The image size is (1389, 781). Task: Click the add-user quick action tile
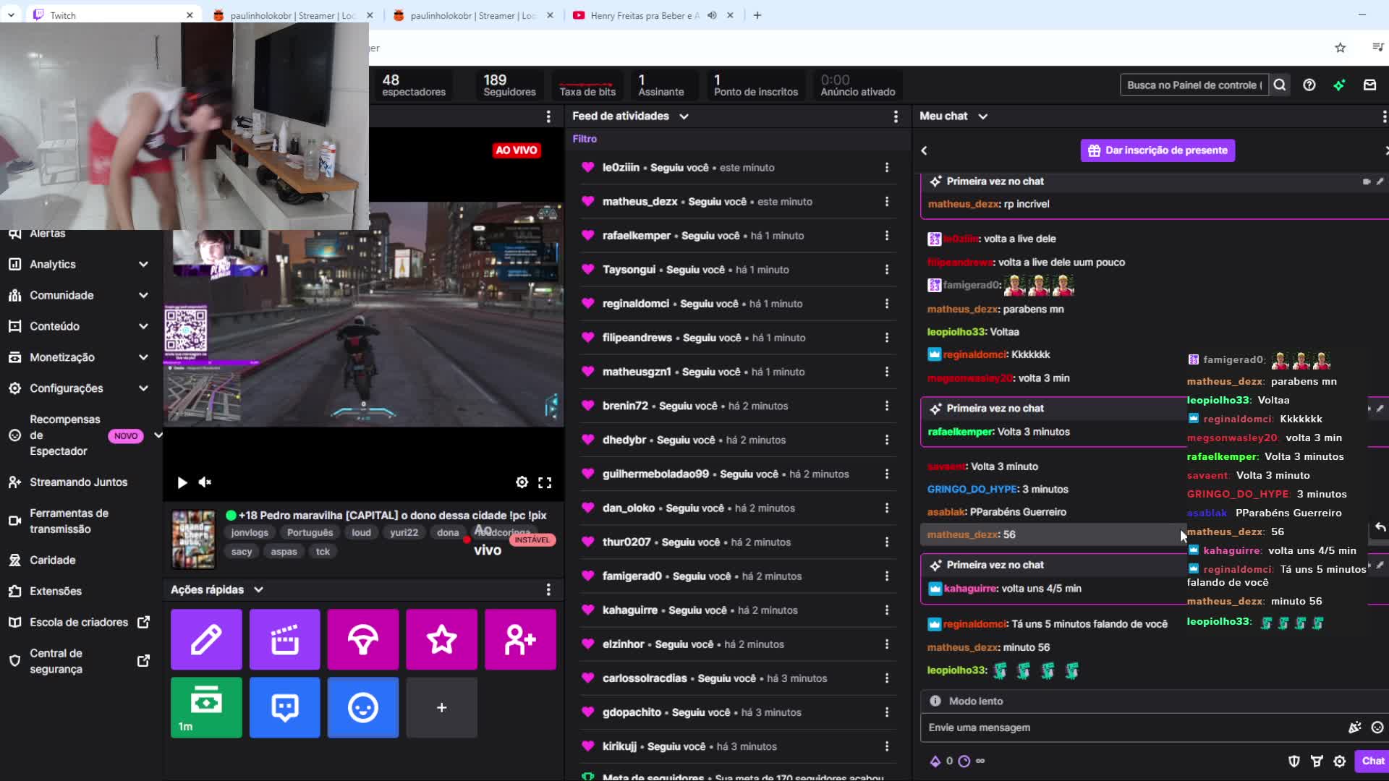(520, 639)
